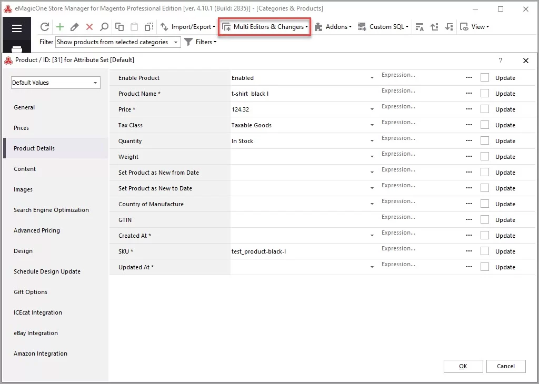This screenshot has width=539, height=384.
Task: Click the pencil Edit product icon
Action: pos(75,27)
